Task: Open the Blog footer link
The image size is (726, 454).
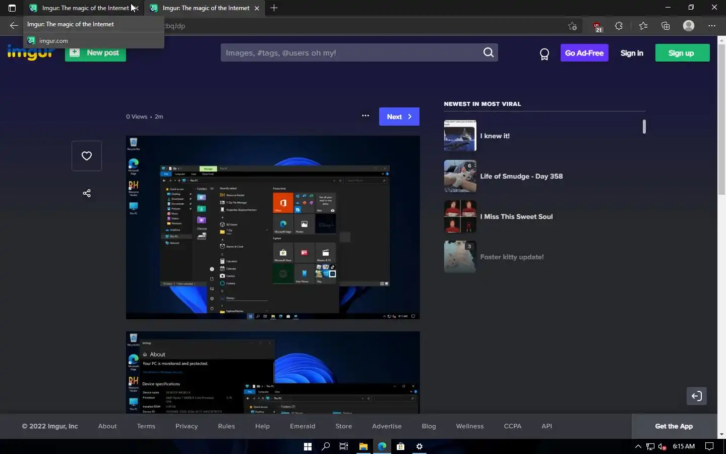Action: pyautogui.click(x=429, y=426)
